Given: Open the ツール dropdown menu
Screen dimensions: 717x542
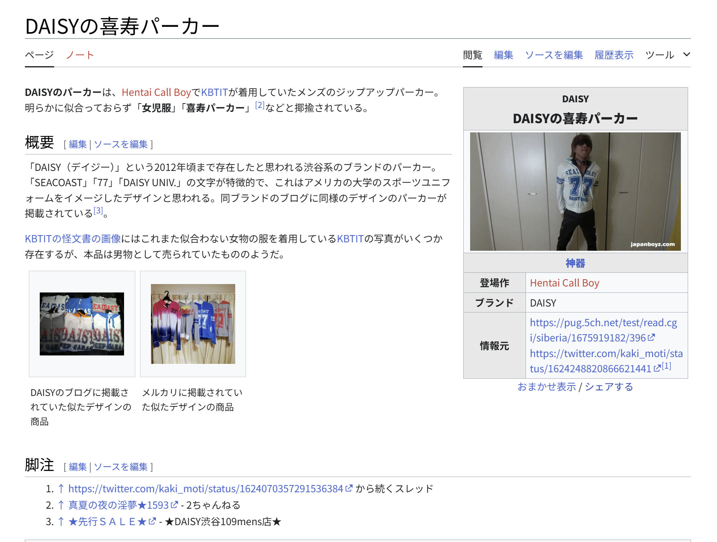Looking at the screenshot, I should [x=667, y=55].
